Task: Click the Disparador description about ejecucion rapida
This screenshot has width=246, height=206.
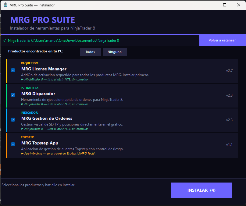Action: click(x=72, y=100)
